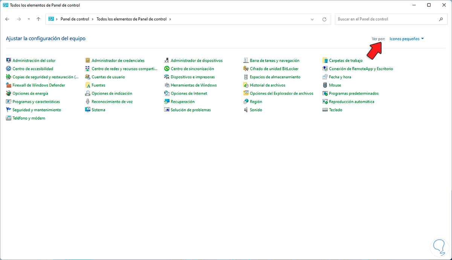Click the Administración del color icon
This screenshot has height=260, width=452.
[x=9, y=60]
